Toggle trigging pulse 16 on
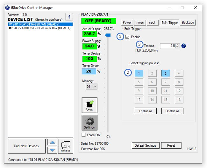This screenshot has width=207, height=168. (179, 100)
